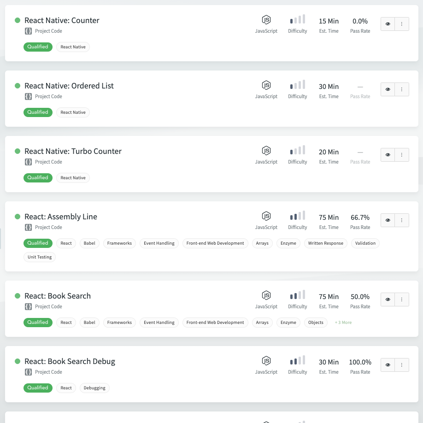
Task: Select Unit Testing tag on Assembly Line
Action: pos(40,257)
